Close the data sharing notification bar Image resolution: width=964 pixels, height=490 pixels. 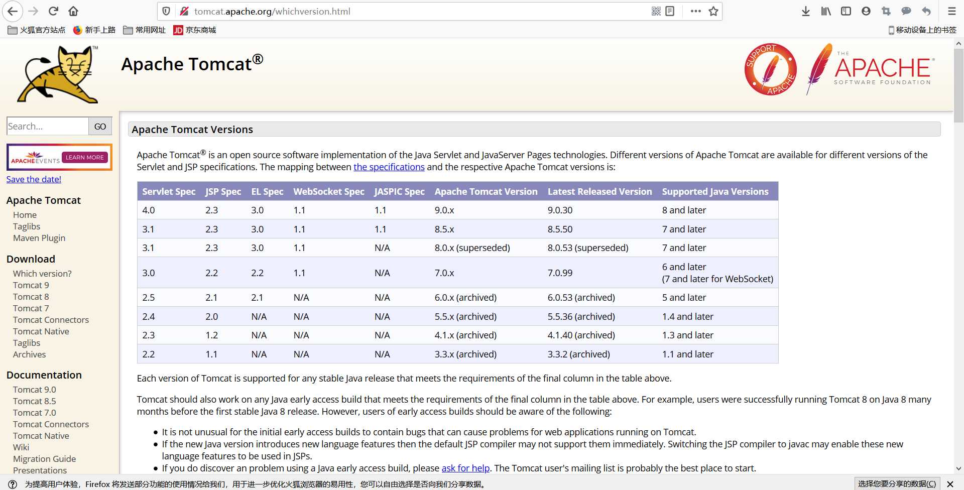click(950, 484)
